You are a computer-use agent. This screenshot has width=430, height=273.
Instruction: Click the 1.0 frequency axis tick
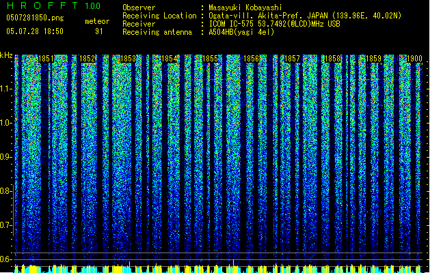(x=6, y=123)
